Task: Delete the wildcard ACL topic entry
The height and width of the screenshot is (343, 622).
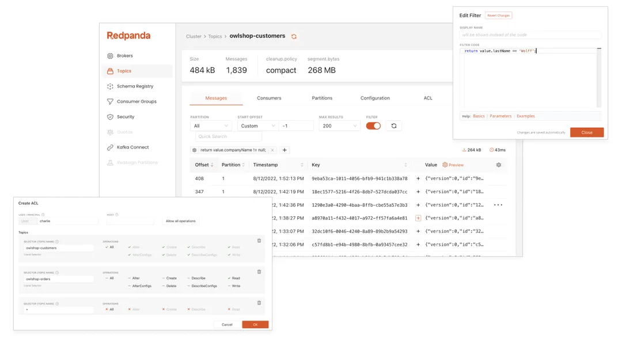Action: [x=259, y=303]
